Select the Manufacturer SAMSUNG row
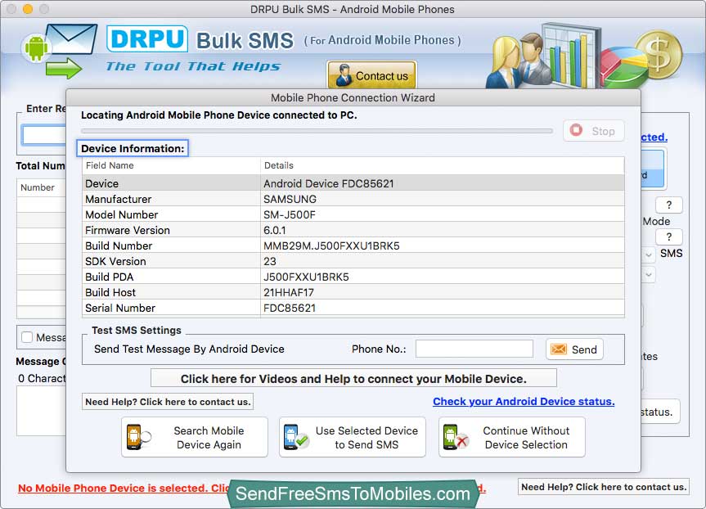The image size is (706, 509). tap(353, 199)
